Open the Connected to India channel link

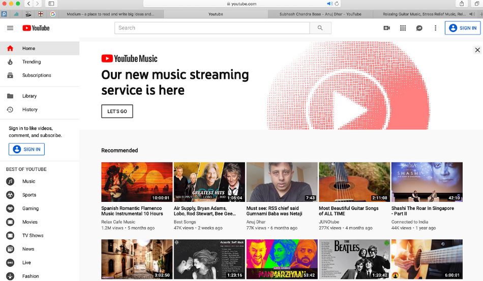pyautogui.click(x=410, y=222)
